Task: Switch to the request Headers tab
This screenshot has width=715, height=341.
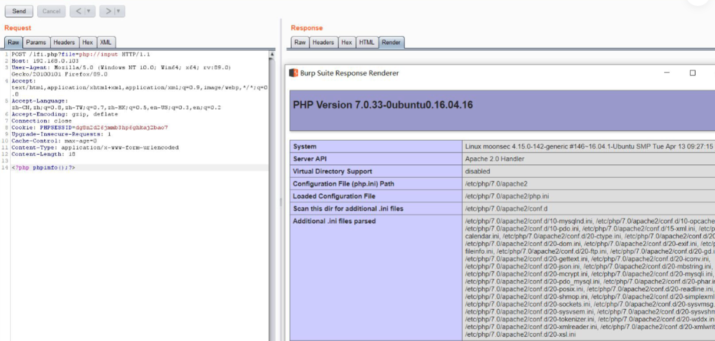Action: (64, 42)
